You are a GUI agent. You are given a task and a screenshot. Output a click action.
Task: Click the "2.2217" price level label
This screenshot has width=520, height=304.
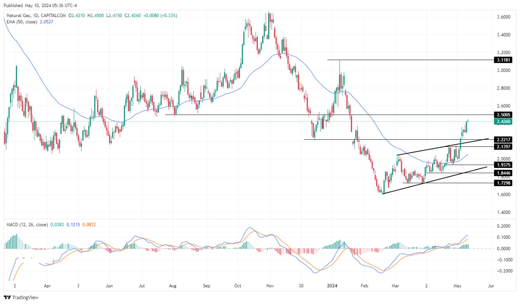(x=504, y=139)
